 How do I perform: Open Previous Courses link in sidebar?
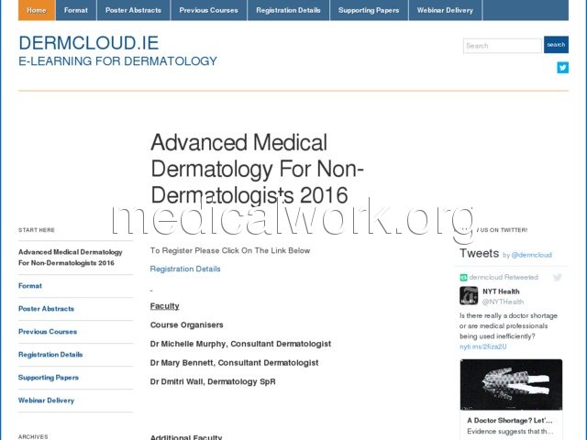tap(48, 332)
